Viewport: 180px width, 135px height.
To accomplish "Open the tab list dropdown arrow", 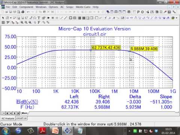I will (4, 113).
